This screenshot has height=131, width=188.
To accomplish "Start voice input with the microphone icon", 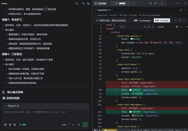I will (79, 125).
